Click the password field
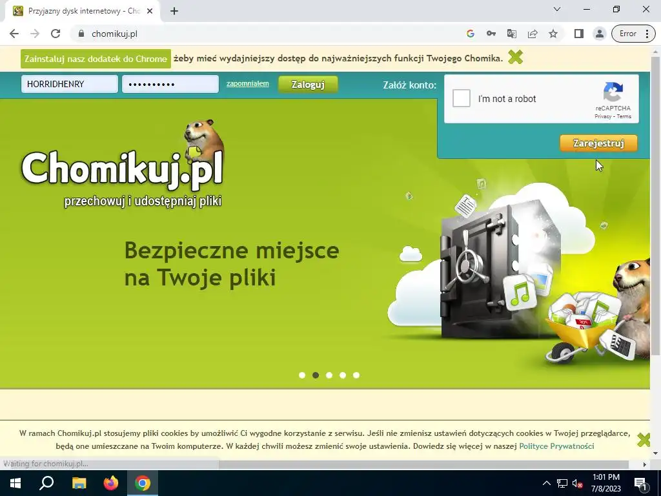 [170, 84]
